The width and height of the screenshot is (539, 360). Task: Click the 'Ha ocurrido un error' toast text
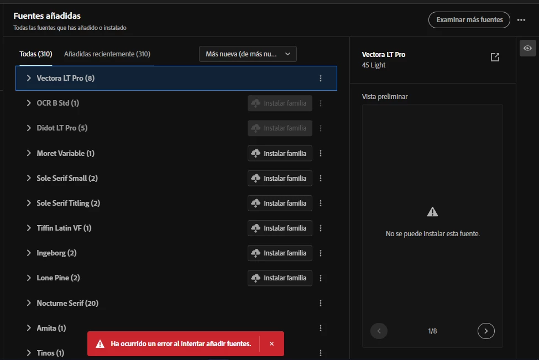(181, 344)
